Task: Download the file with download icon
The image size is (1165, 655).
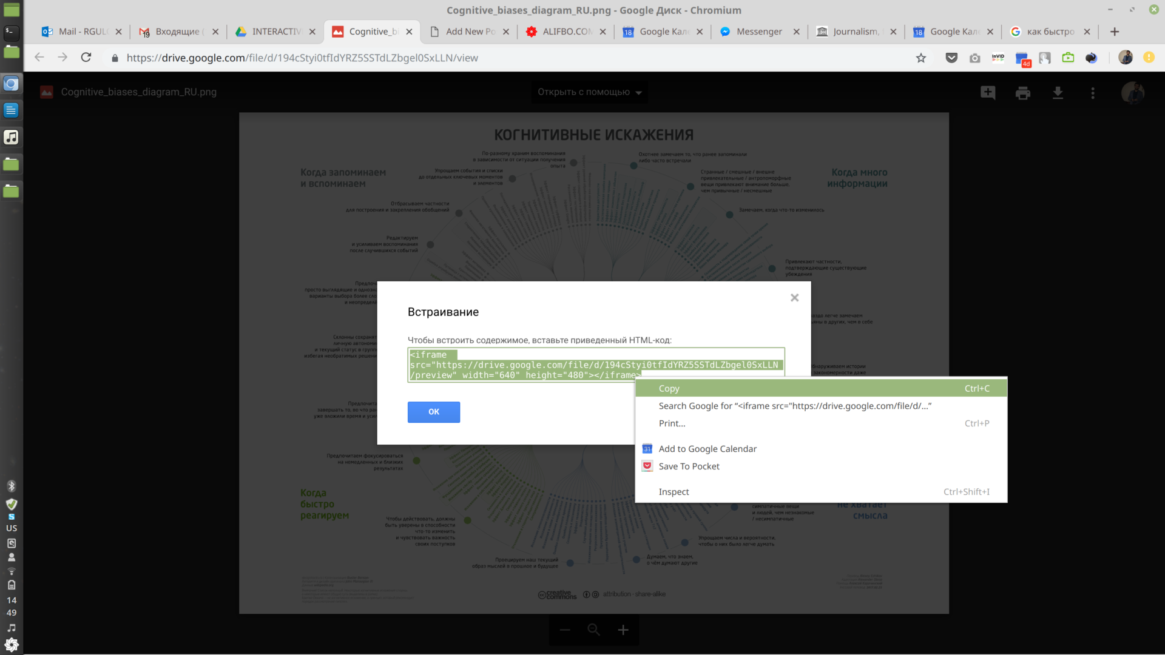Action: coord(1058,93)
